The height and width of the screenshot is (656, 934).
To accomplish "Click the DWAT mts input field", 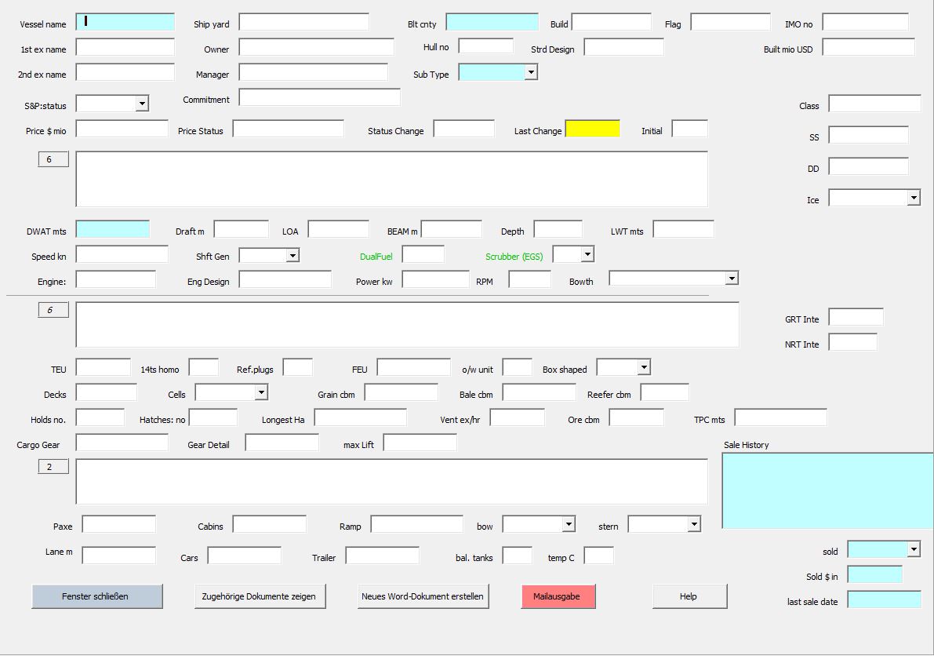I will (113, 230).
